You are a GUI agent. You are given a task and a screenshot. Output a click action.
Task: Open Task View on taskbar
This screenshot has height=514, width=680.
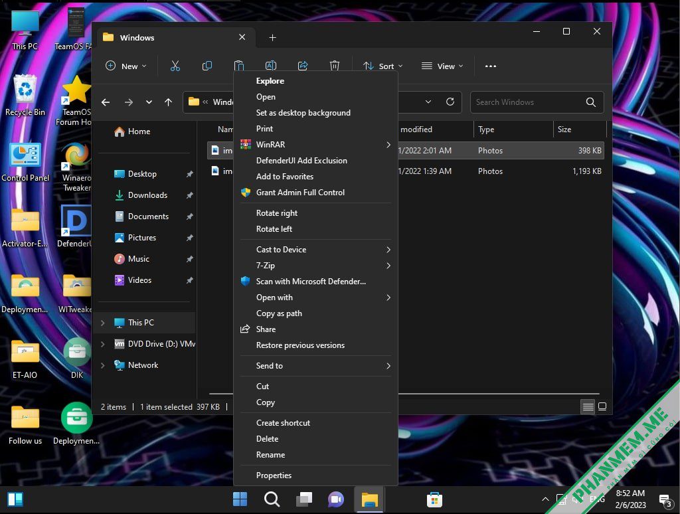tap(304, 499)
